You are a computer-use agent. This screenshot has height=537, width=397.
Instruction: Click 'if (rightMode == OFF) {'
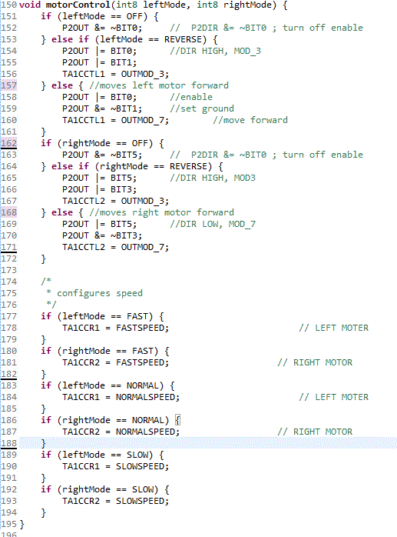tap(102, 144)
